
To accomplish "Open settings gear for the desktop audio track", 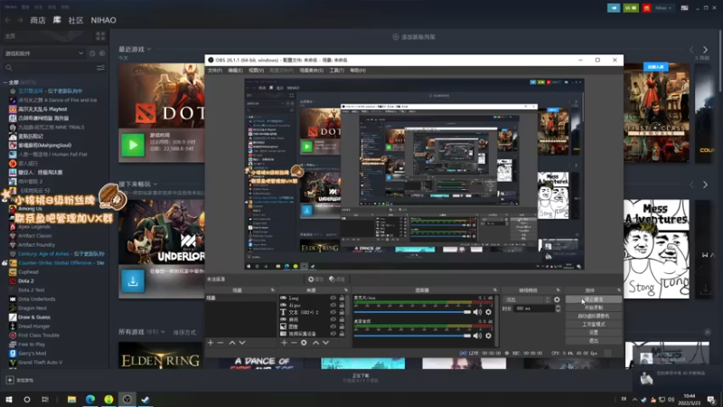I will (x=488, y=336).
